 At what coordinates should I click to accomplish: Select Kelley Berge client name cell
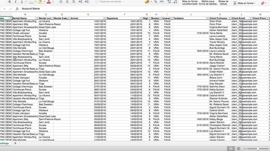click(x=220, y=119)
